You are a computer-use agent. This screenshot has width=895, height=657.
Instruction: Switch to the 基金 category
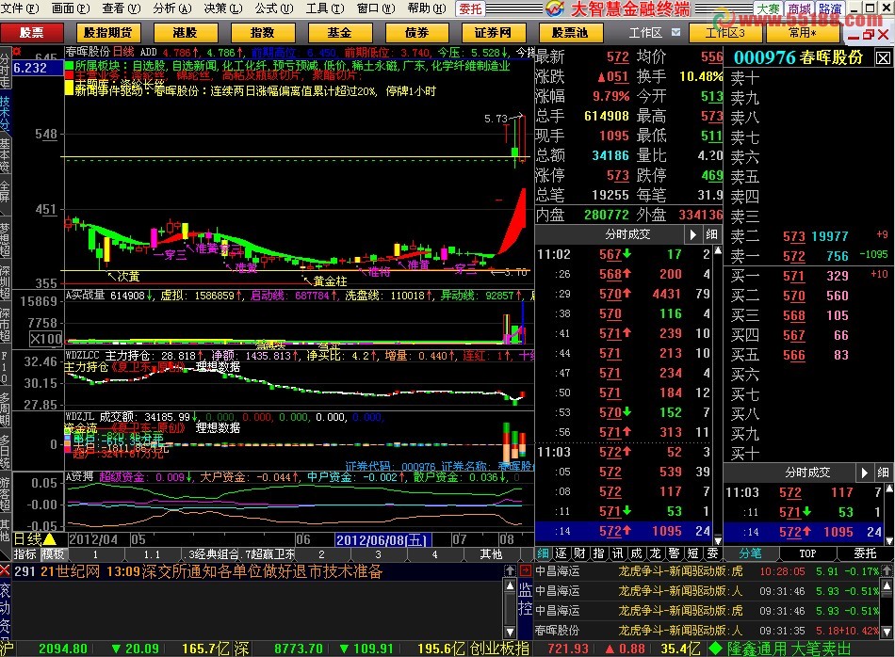pyautogui.click(x=339, y=33)
